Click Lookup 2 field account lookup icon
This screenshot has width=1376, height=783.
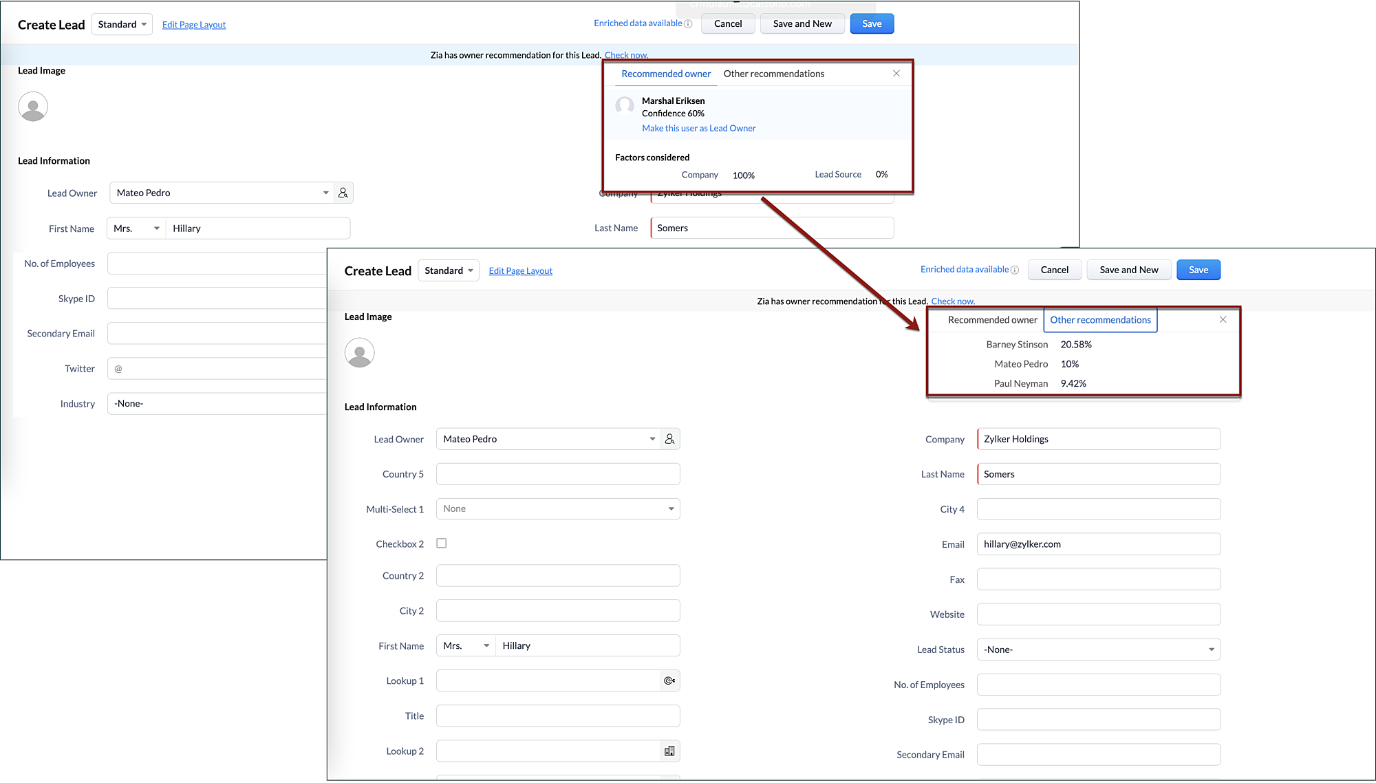click(669, 751)
